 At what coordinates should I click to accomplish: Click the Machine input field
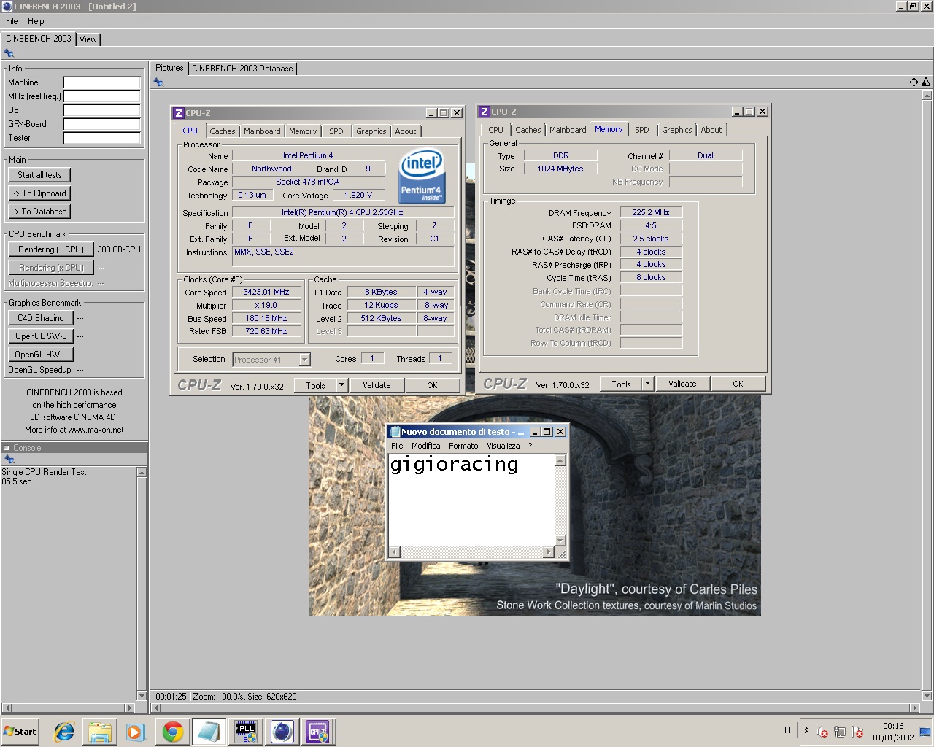101,82
